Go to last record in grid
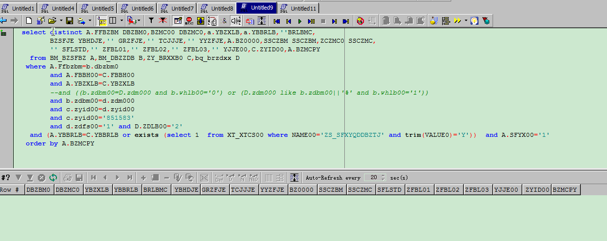The height and width of the screenshot is (241, 607). pos(130,178)
